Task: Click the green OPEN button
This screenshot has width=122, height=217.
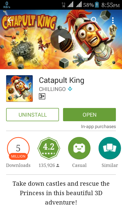Action: (89, 115)
